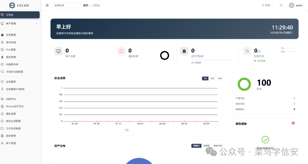Open 用户管理 in the sidebar
This screenshot has height=164, width=308.
(20, 143)
